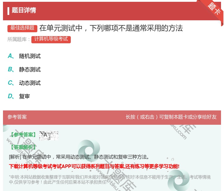
Task: Select the 最佳选择题 tag
Action: (22, 28)
